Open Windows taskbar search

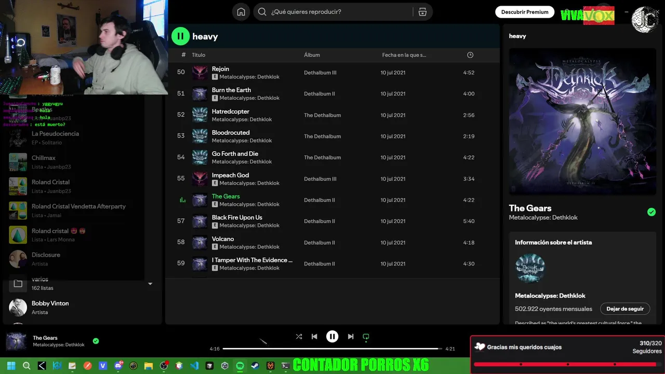point(26,366)
